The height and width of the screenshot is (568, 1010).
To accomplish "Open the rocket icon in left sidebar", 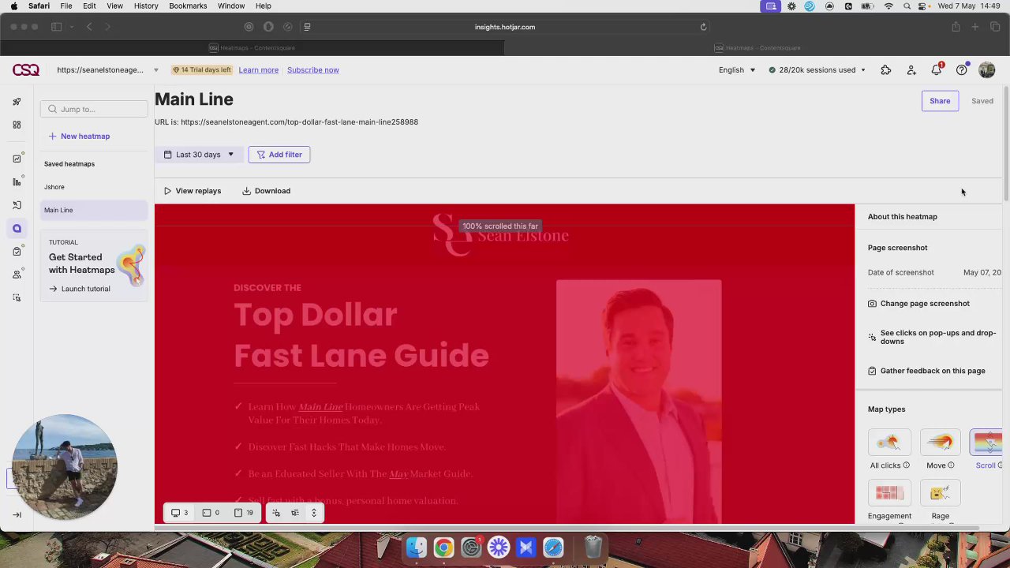I will pyautogui.click(x=17, y=102).
